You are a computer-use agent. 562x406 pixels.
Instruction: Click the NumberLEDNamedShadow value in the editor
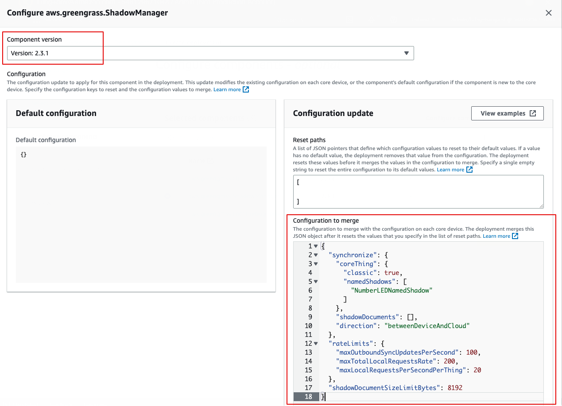click(391, 290)
